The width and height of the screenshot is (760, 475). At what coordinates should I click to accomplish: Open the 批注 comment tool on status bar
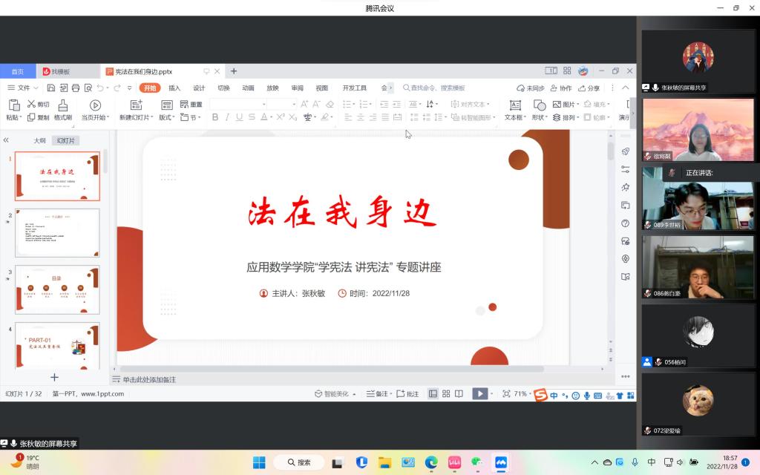[x=408, y=394]
